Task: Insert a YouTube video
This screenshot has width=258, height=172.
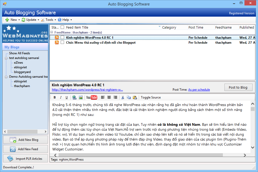Action: point(92,97)
